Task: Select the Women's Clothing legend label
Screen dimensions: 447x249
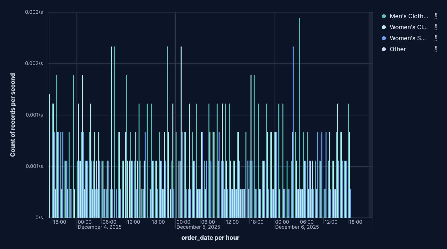Action: click(409, 27)
